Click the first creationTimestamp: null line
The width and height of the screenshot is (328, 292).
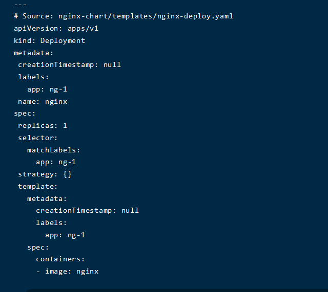pyautogui.click(x=69, y=64)
